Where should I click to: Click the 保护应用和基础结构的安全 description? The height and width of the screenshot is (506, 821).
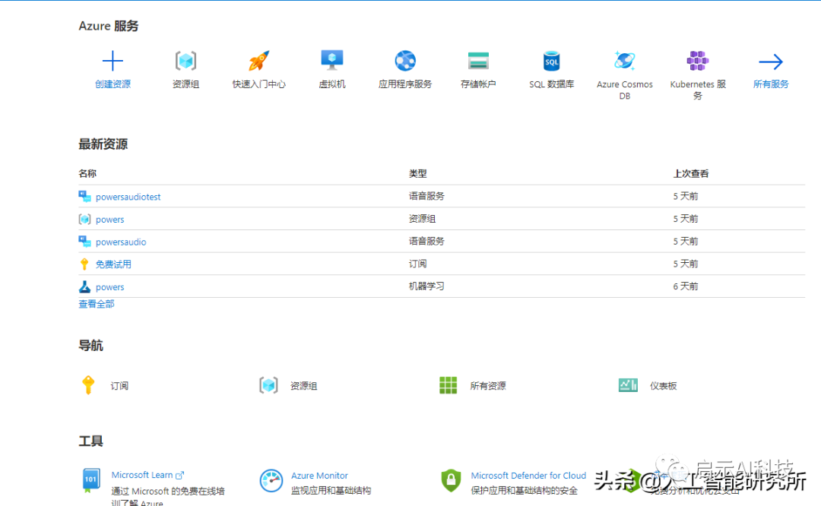(x=524, y=491)
